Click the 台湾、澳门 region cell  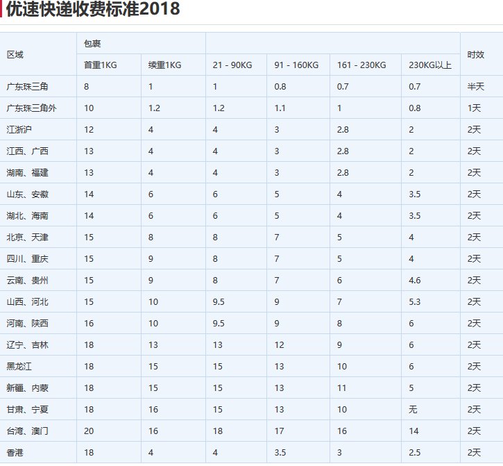click(x=27, y=431)
